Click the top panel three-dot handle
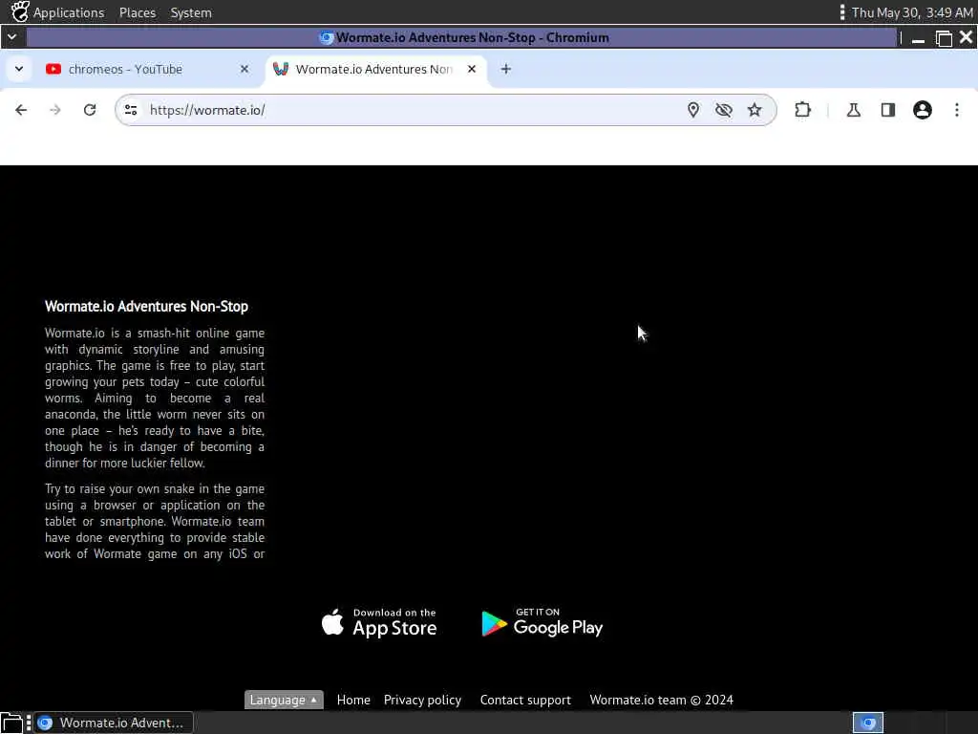 842,12
